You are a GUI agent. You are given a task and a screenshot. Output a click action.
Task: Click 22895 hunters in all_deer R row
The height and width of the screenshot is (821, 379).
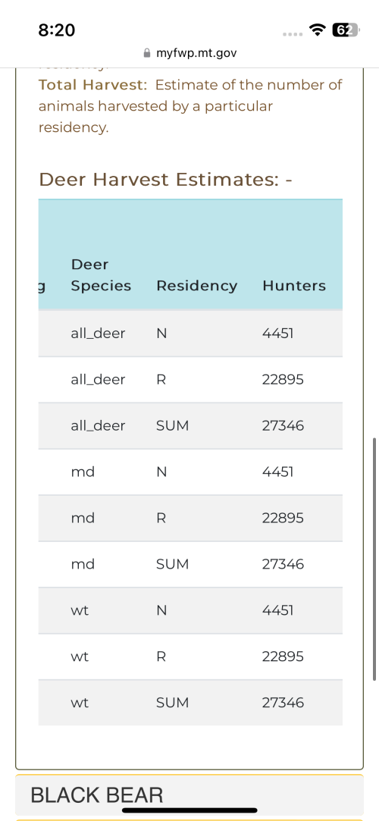click(x=283, y=380)
